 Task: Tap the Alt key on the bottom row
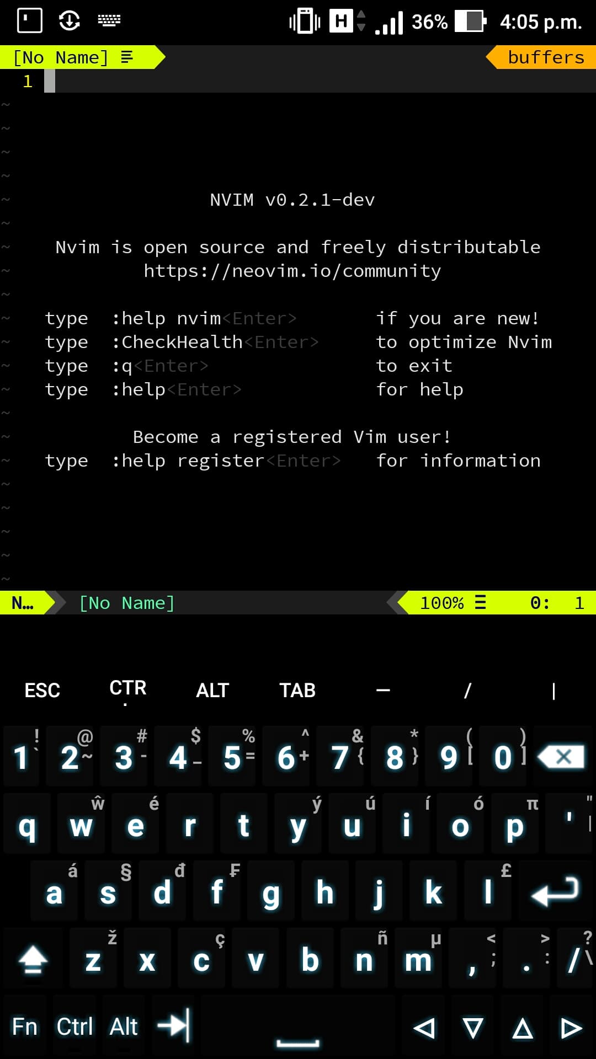pyautogui.click(x=124, y=1027)
